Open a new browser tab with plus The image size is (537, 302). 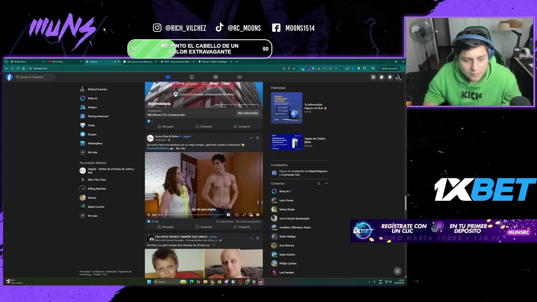tap(237, 62)
